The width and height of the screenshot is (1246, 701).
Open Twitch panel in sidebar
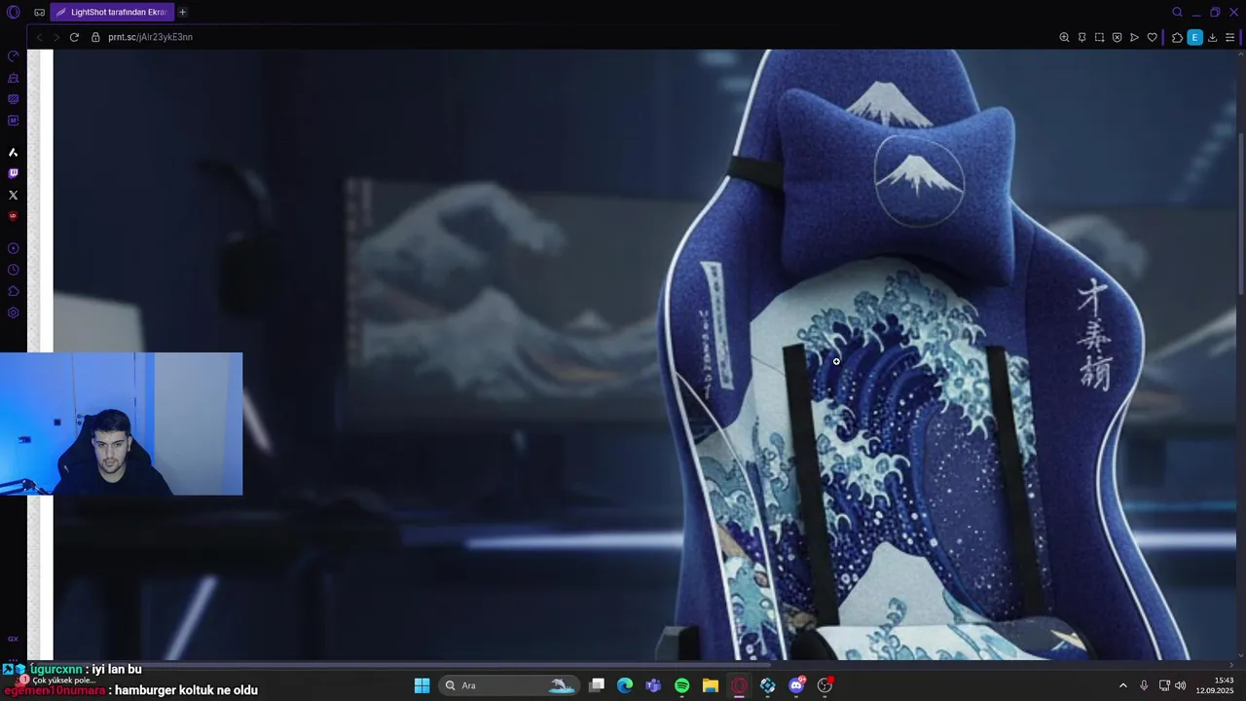[13, 173]
